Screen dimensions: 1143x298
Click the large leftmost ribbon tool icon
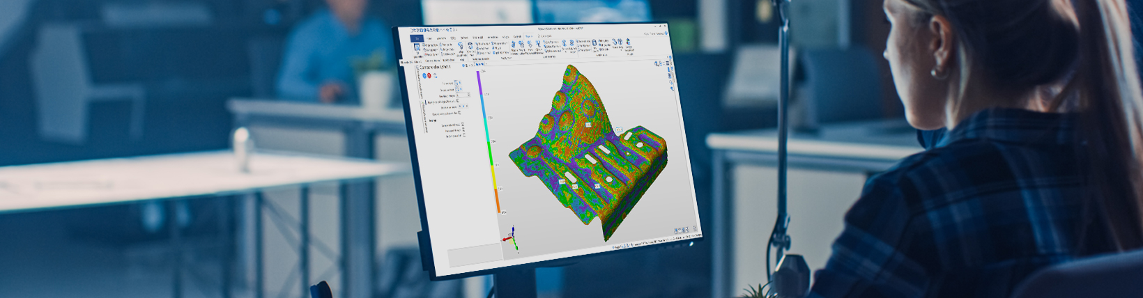click(x=417, y=47)
